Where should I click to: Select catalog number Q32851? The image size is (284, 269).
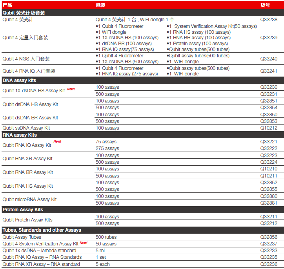(x=269, y=101)
